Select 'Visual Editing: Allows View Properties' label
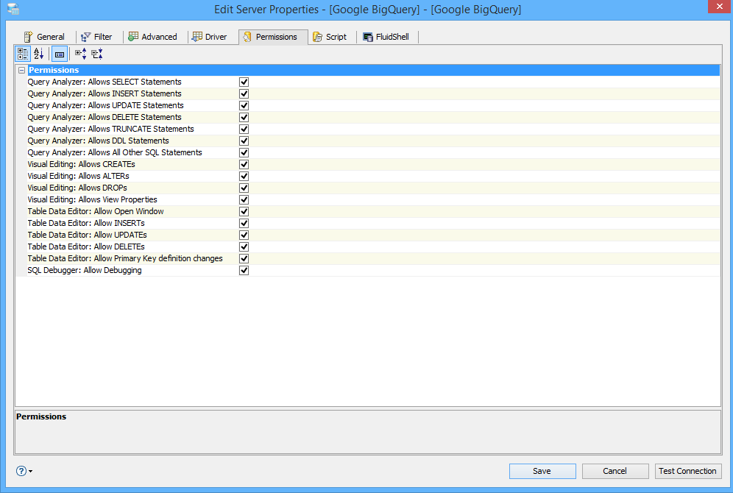 point(92,199)
